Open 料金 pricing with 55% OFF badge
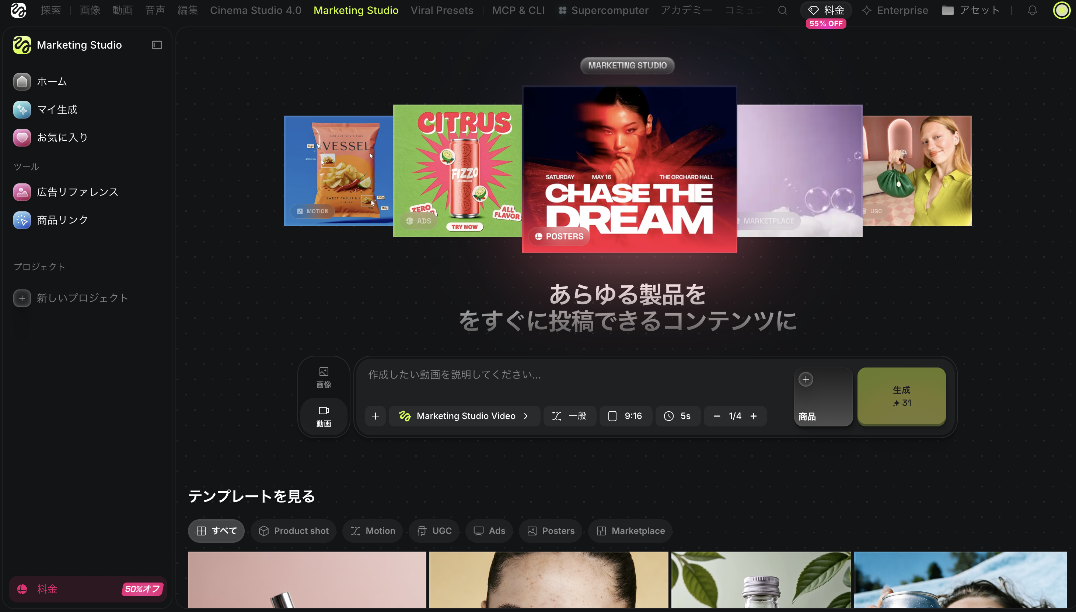The width and height of the screenshot is (1076, 612). 826,10
